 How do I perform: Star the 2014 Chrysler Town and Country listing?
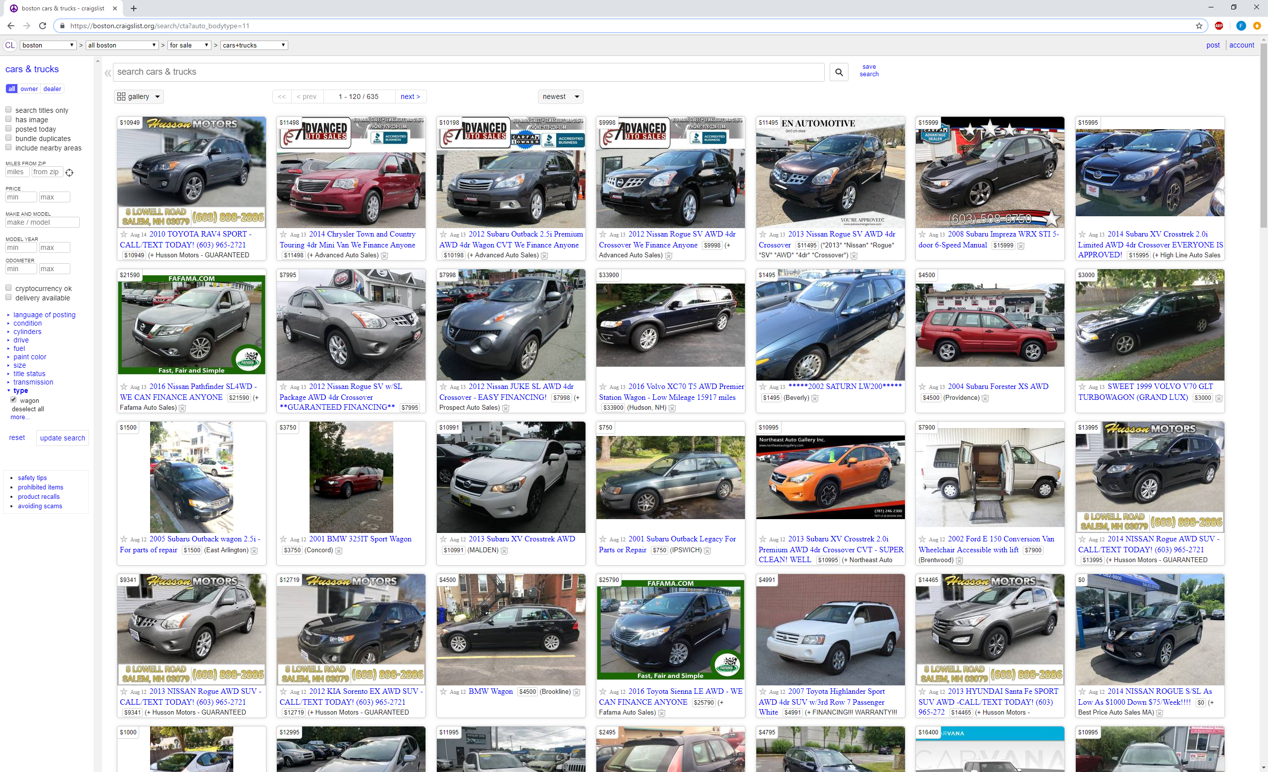point(283,235)
